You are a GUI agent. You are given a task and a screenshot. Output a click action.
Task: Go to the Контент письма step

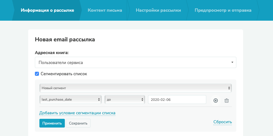[105, 10]
